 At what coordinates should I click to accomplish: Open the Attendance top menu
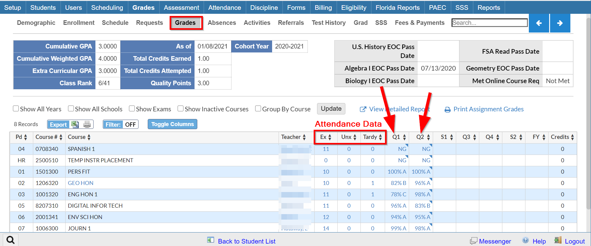coord(225,7)
